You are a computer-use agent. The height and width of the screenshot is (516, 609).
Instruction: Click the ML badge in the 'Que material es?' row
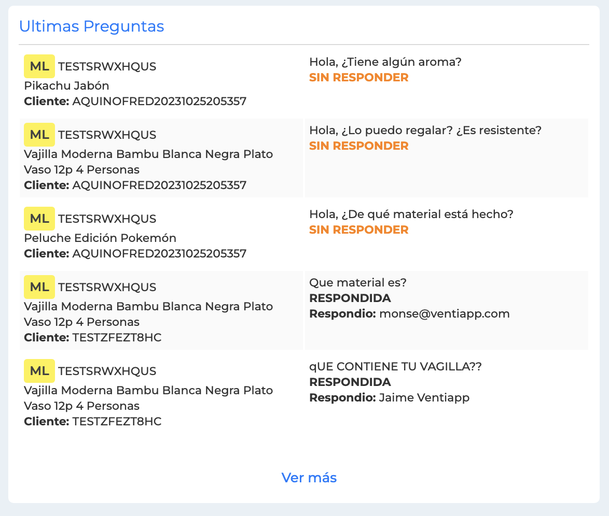(x=39, y=287)
